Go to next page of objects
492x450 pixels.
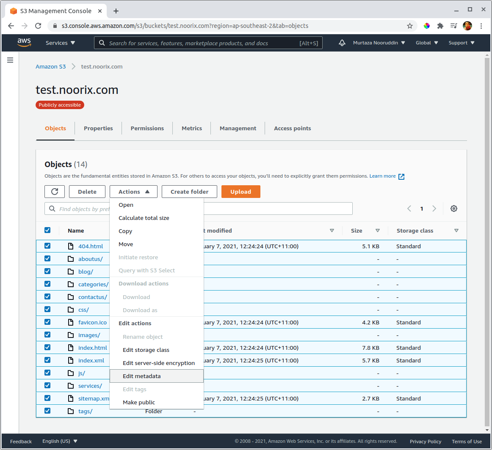(x=434, y=209)
